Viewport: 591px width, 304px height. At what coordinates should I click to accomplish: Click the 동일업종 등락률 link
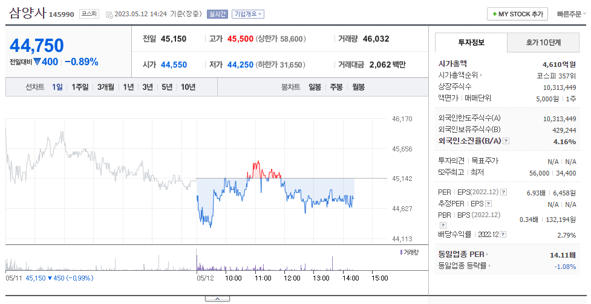[x=462, y=265]
